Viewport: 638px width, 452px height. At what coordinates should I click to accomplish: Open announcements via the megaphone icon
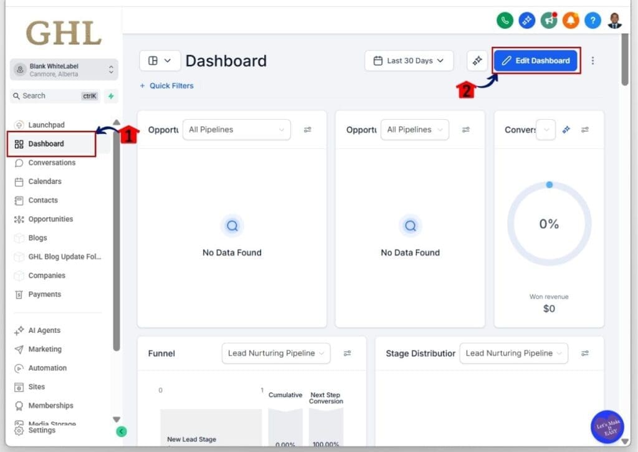549,20
